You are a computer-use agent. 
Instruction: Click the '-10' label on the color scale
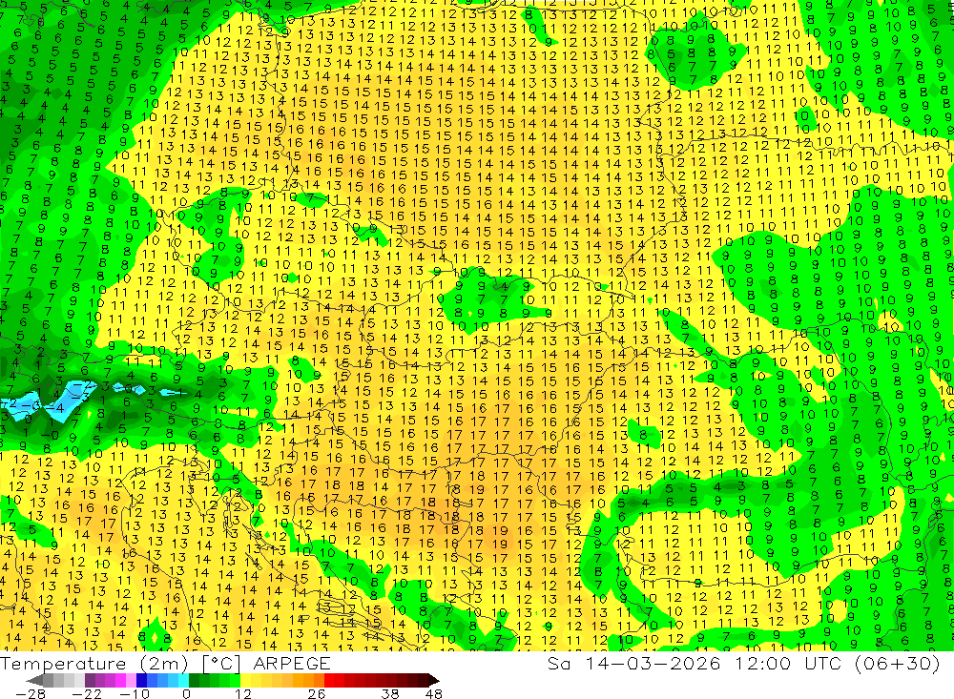135,694
